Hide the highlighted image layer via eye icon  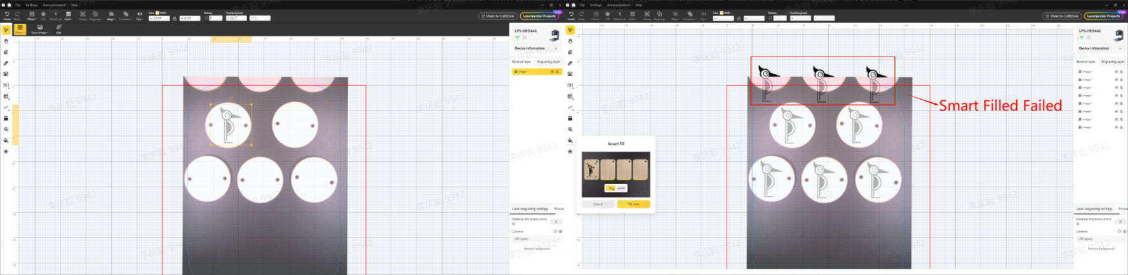pos(552,72)
